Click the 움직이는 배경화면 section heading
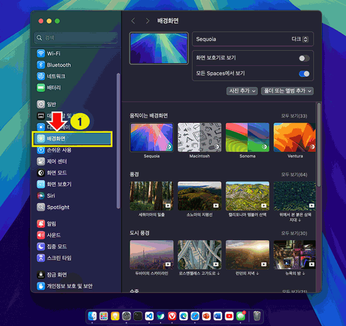The height and width of the screenshot is (326, 346). pyautogui.click(x=149, y=115)
